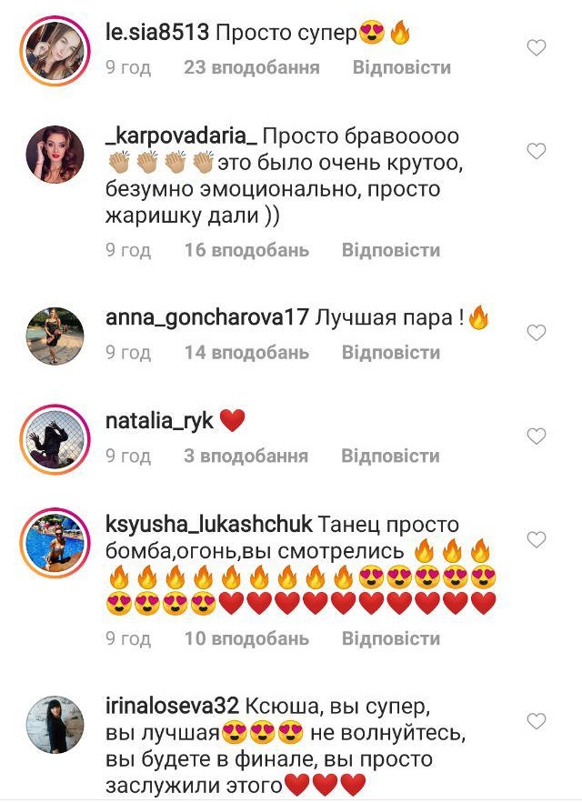This screenshot has height=803, width=582.
Task: Like natalia_ryk's heart comment
Action: (536, 437)
